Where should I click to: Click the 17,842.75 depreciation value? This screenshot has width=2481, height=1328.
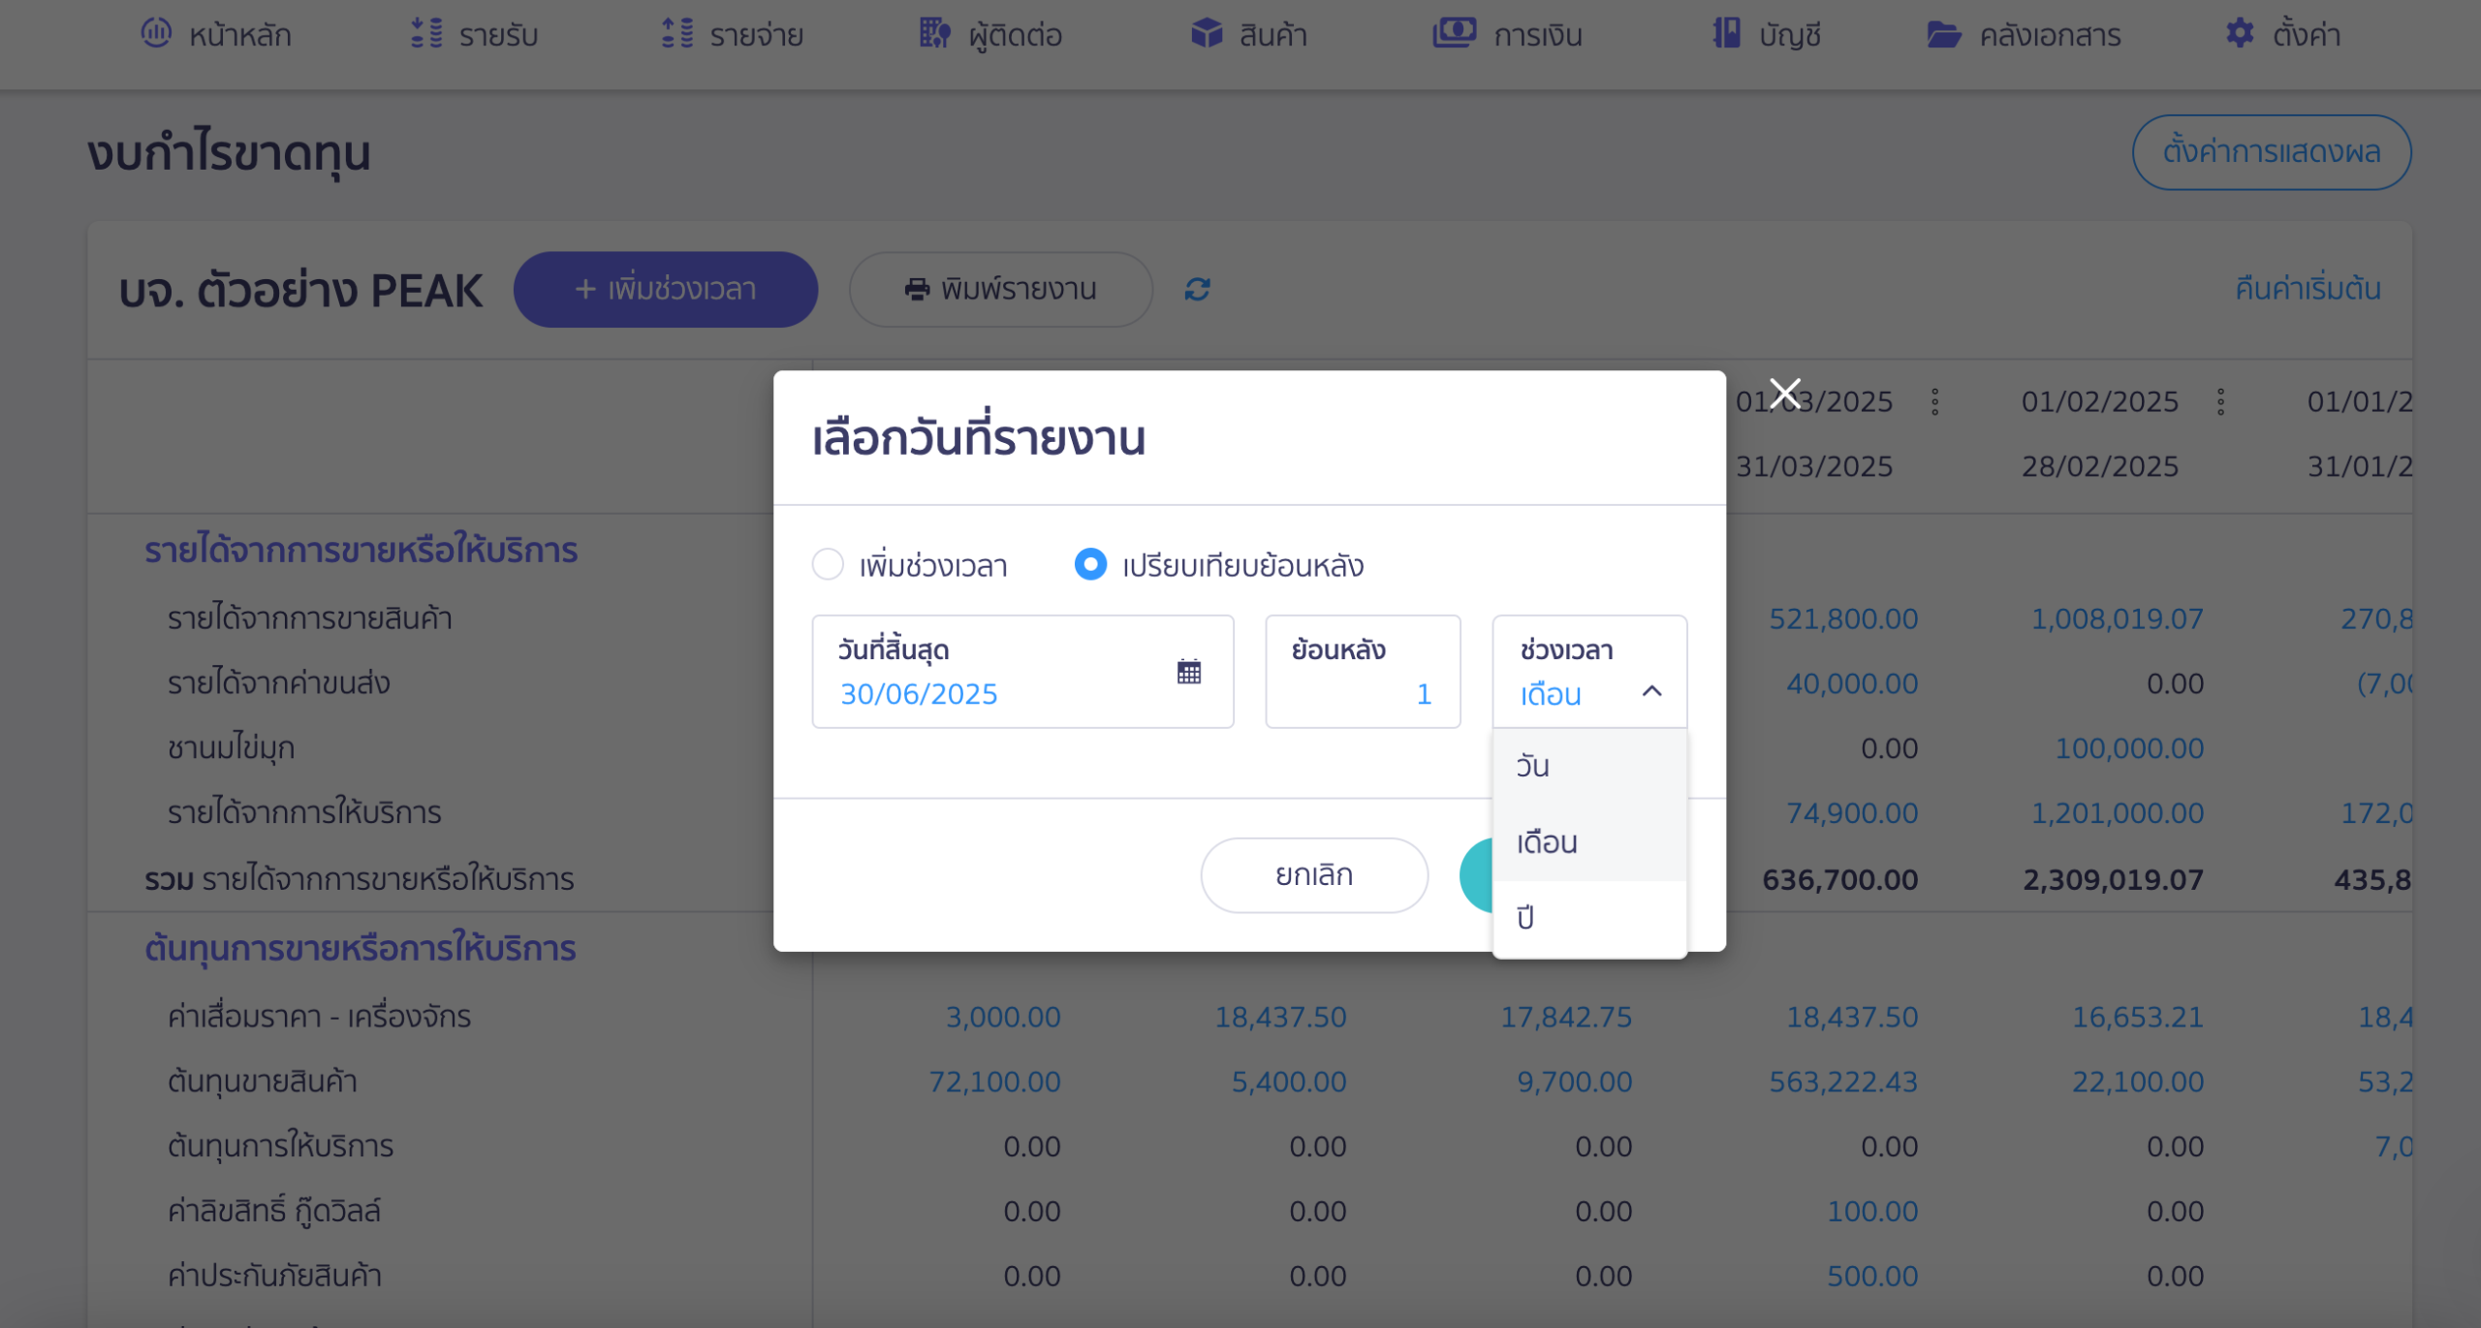click(1566, 1017)
